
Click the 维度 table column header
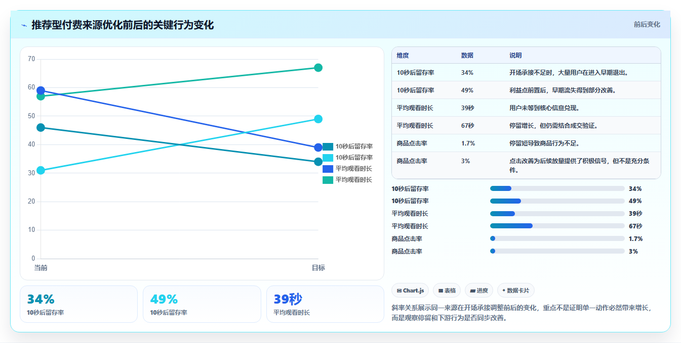pyautogui.click(x=403, y=55)
